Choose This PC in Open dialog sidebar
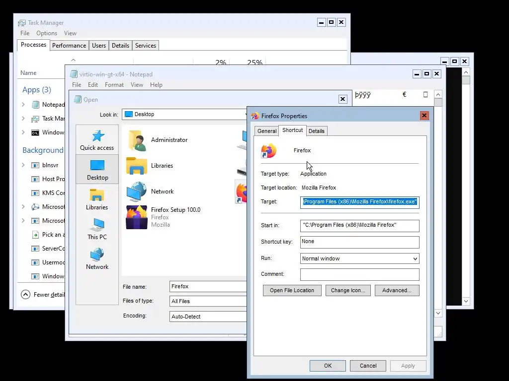This screenshot has height=381, width=509. 97,229
